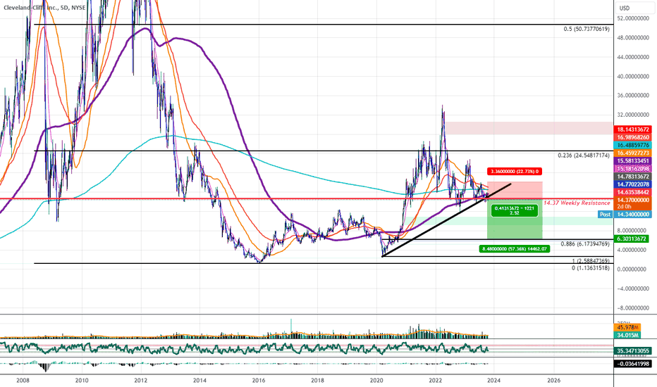
Task: Click the 34.015M volume tag
Action: [627, 335]
